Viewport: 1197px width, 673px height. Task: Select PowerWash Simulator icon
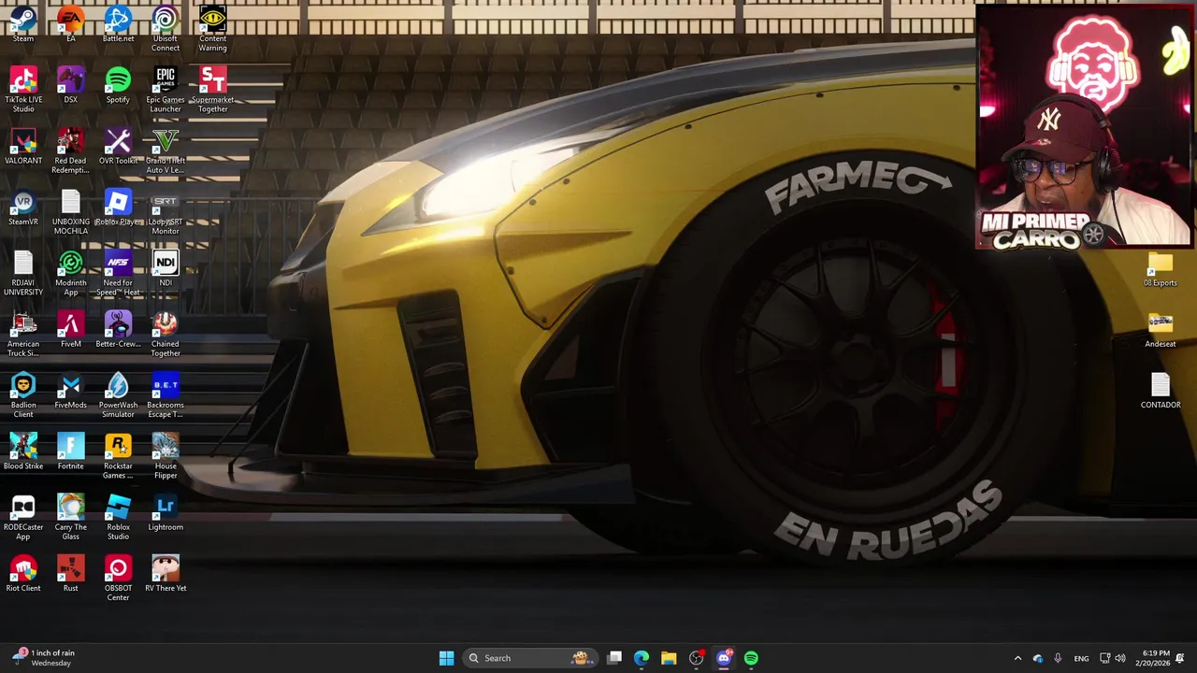pyautogui.click(x=118, y=395)
